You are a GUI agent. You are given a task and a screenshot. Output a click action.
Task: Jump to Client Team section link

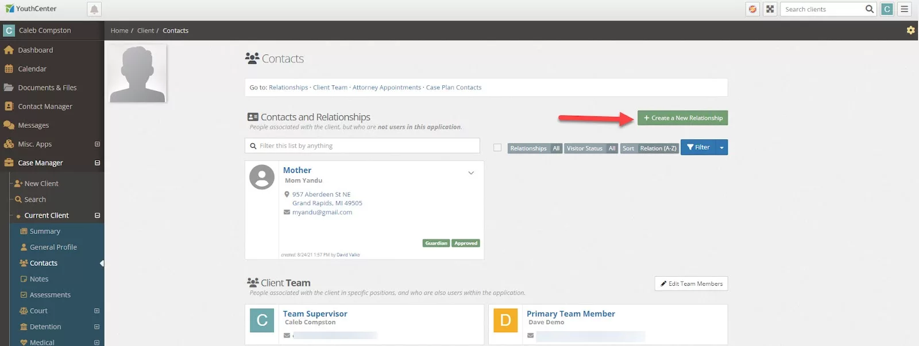click(x=330, y=88)
